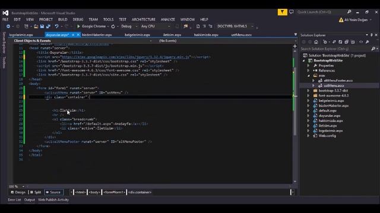Switch to the iletisim.aspx tab
The height and width of the screenshot is (213, 380).
click(172, 35)
